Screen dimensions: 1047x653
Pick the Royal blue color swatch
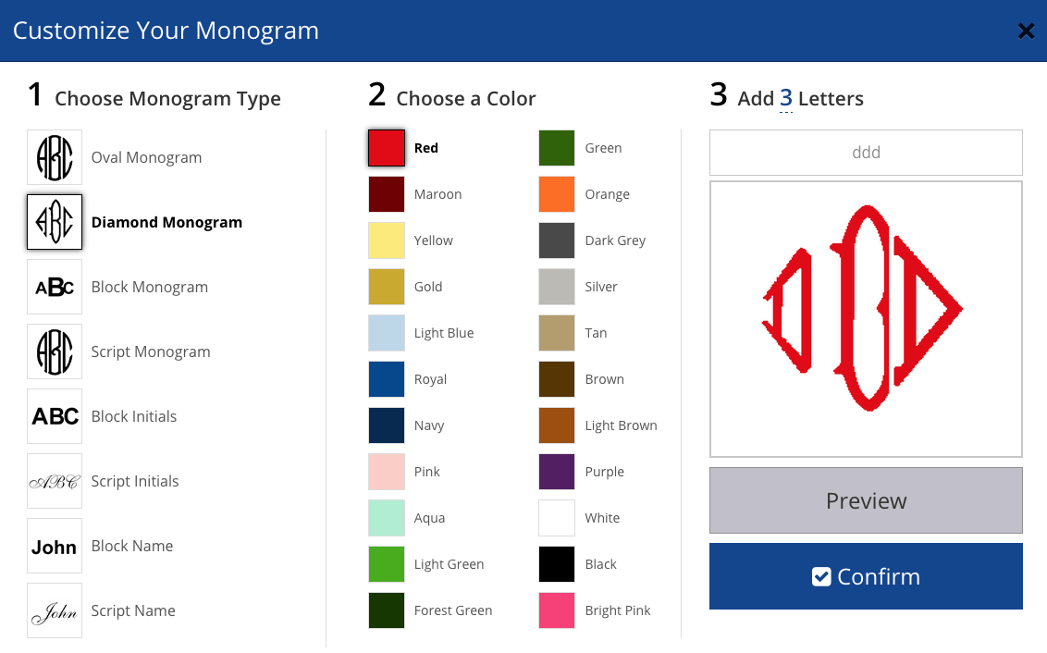[387, 379]
